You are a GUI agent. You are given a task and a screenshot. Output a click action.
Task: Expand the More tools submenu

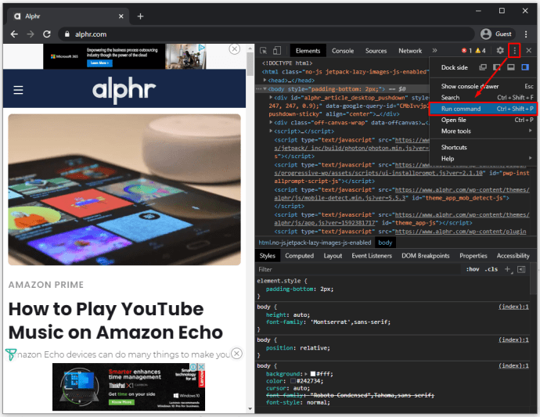tap(483, 131)
